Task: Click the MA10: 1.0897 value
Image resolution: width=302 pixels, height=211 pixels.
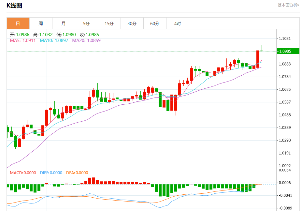Action: [54, 40]
